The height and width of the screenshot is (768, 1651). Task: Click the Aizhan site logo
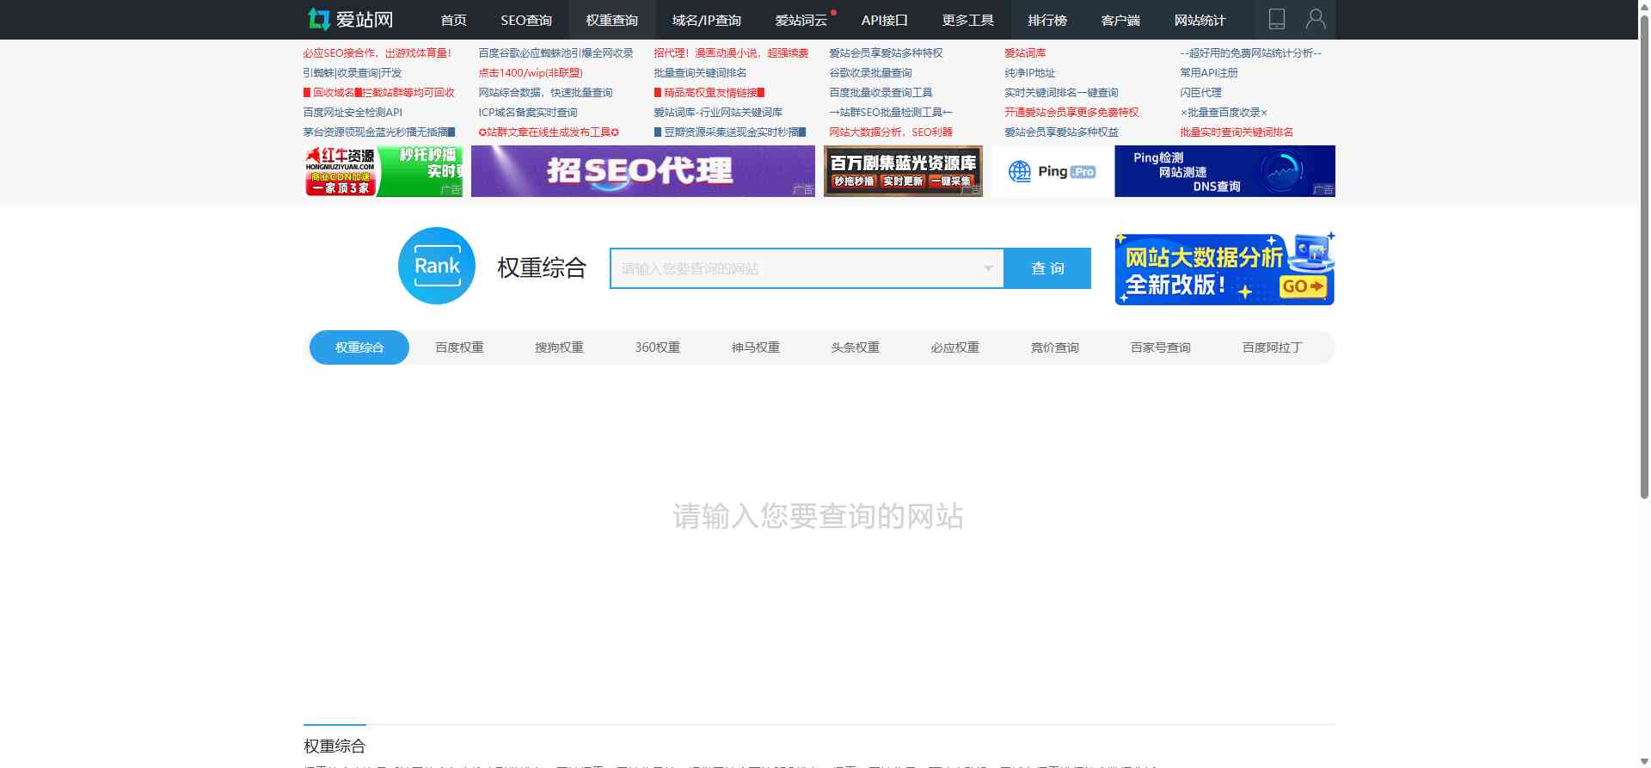point(350,19)
